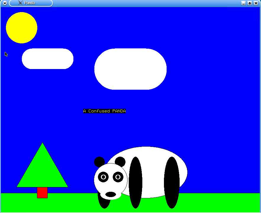Click the large white cloud
261x213 pixels.
(x=130, y=69)
